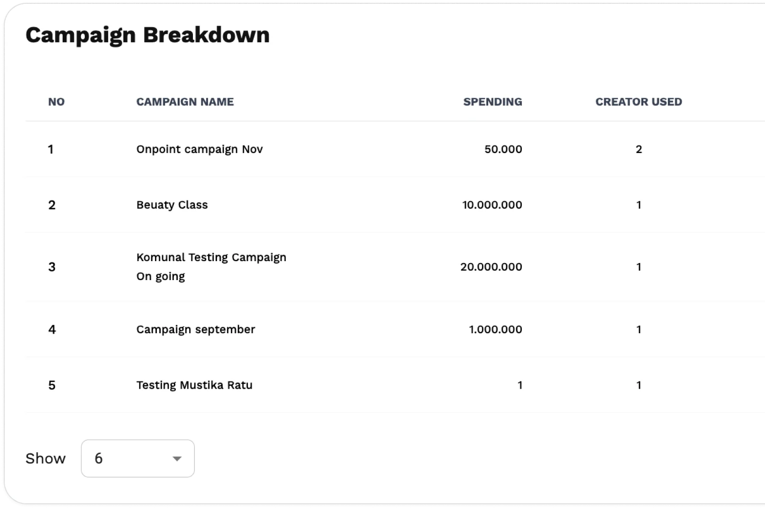Click row number 5 cell
Image resolution: width=765 pixels, height=509 pixels.
(x=52, y=385)
